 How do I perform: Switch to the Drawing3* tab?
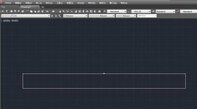(x=26, y=7)
